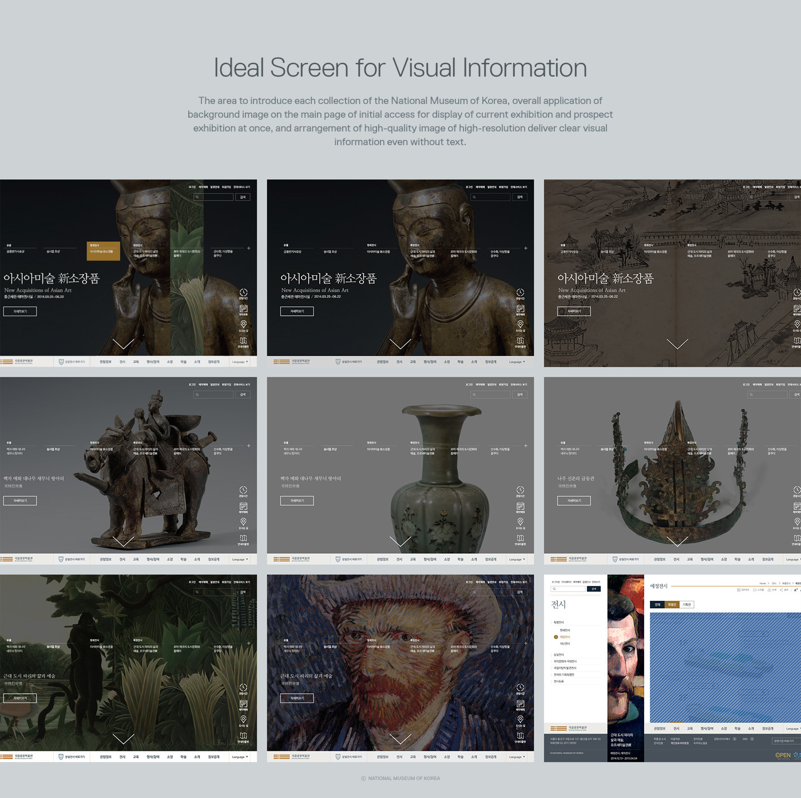The width and height of the screenshot is (801, 798).
Task: Click the location pin icon on the Van Gogh portrait mockup
Action: pyautogui.click(x=520, y=719)
